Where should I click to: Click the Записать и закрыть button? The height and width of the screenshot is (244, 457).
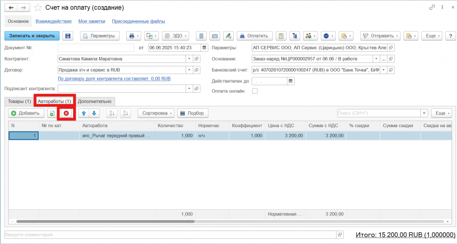[32, 36]
